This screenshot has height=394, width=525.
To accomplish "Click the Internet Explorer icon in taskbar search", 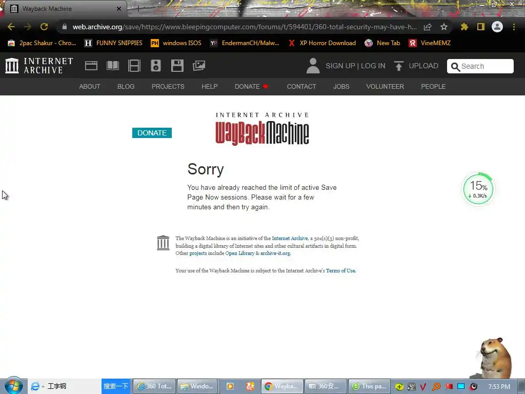I will pyautogui.click(x=35, y=386).
